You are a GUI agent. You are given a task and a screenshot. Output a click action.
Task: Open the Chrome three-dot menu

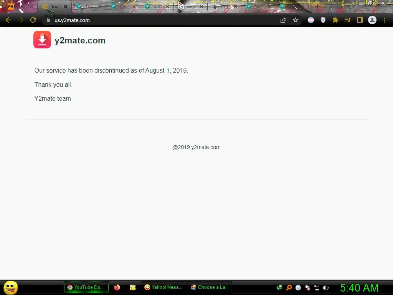385,20
